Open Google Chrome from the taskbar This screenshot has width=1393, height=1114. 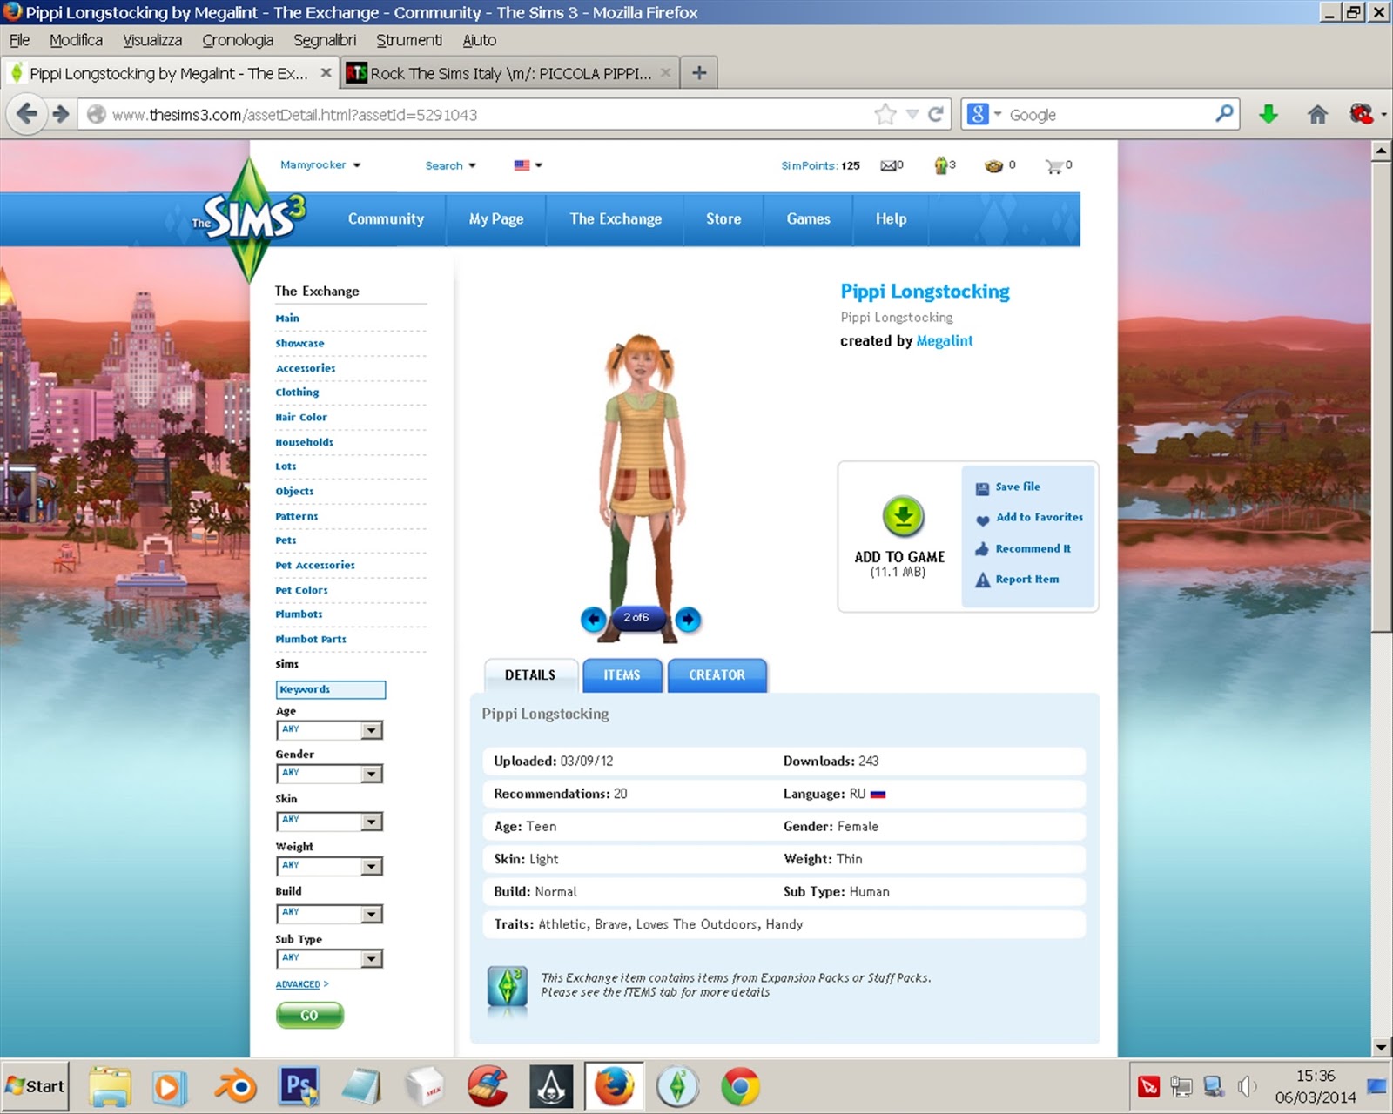[x=740, y=1086]
